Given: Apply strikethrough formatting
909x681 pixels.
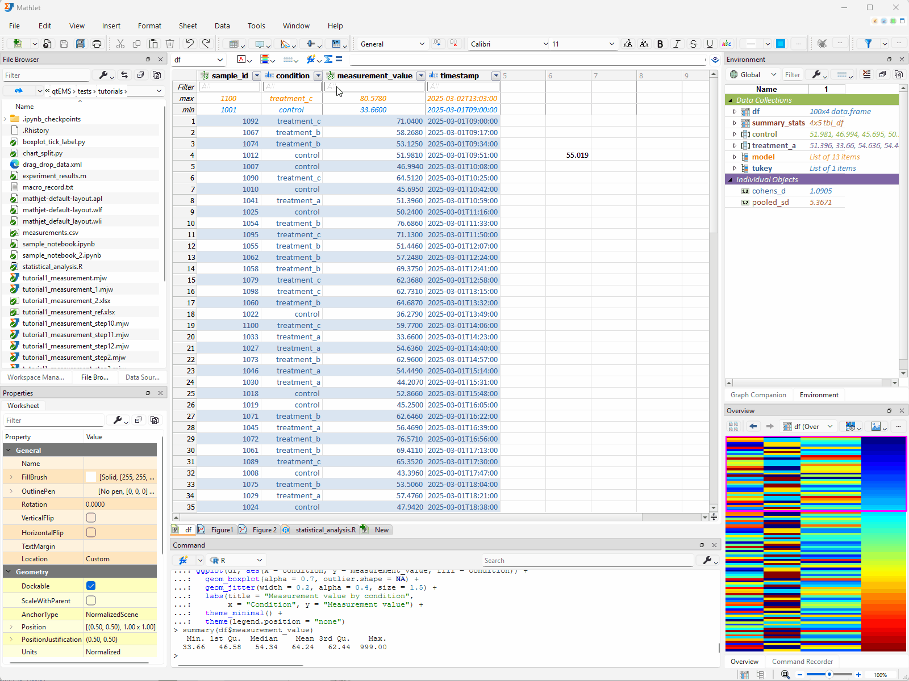Looking at the screenshot, I should 693,44.
